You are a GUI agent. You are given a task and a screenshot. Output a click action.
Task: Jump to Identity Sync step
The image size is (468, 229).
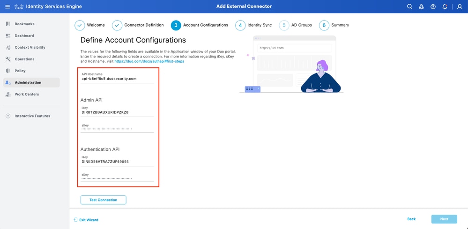pos(260,25)
